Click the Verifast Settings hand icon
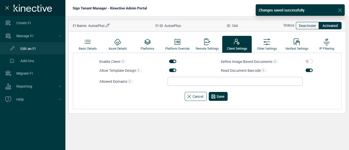Image resolution: width=349 pixels, height=150 pixels. [x=297, y=42]
